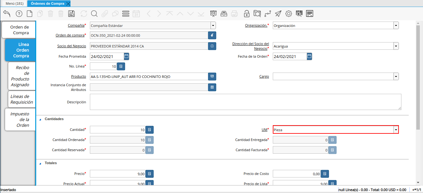Open product lookup button beside Producto field

pos(212,76)
